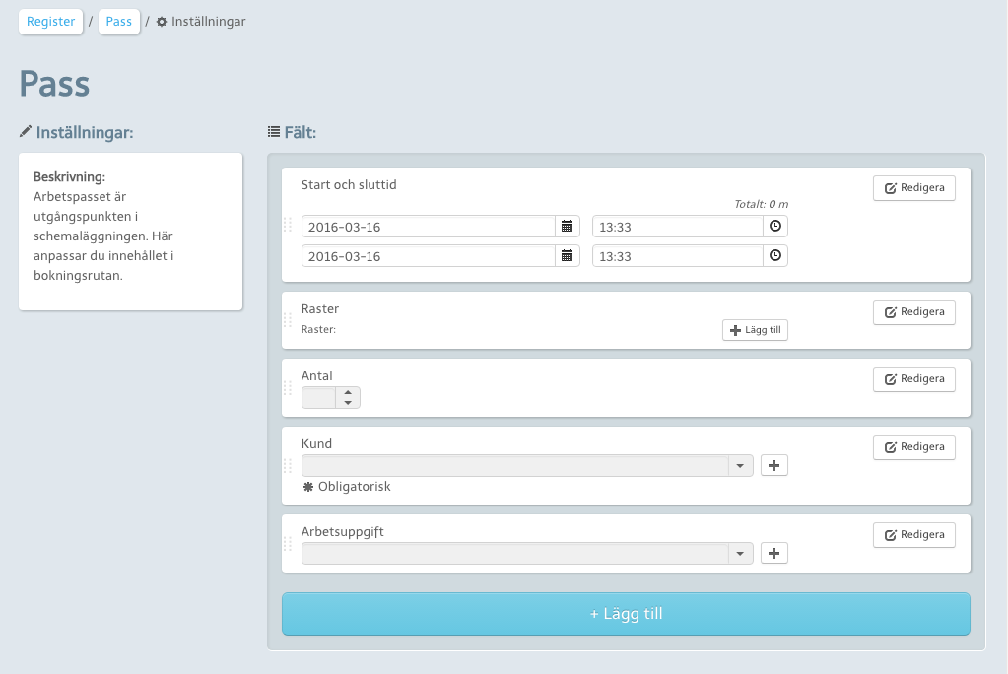Click the 'Totalt: 0 m' text
This screenshot has width=1008, height=674.
[x=761, y=204]
